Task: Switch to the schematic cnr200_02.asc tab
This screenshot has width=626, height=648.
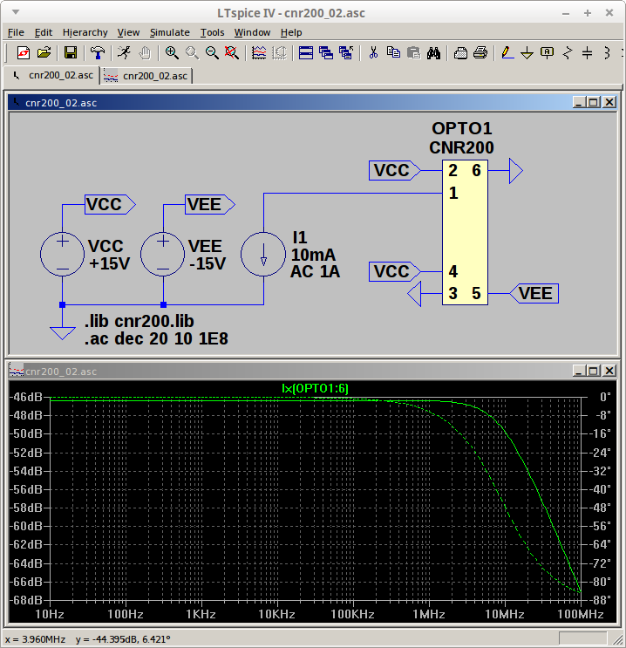Action: pos(52,75)
